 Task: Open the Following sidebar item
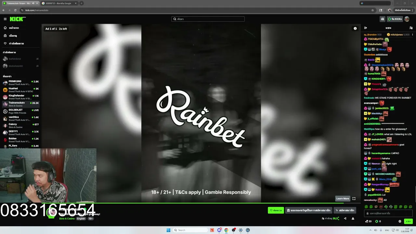pos(20,44)
